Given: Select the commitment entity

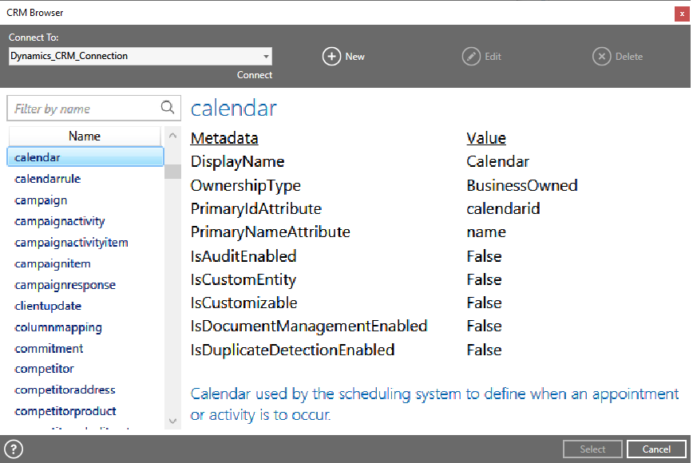Looking at the screenshot, I should (x=49, y=349).
